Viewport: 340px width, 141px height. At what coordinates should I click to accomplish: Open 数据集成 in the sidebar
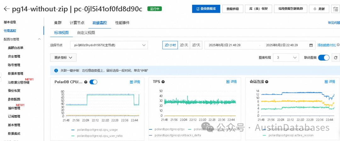coord(14,133)
